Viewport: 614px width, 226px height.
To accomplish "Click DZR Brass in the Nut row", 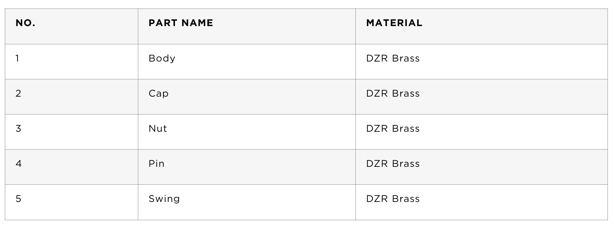I will point(393,128).
